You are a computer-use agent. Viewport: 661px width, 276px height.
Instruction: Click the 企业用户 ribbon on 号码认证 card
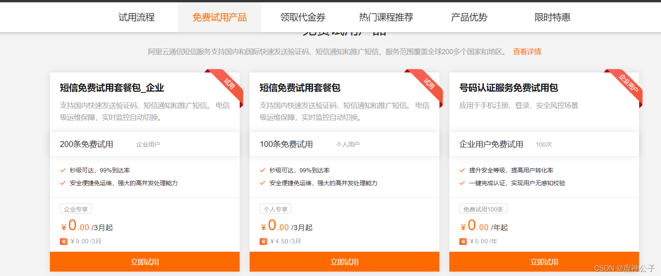(x=628, y=84)
